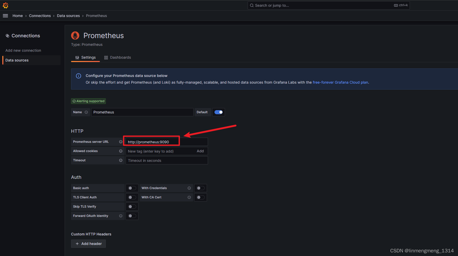Enable Forward OAuth Identity toggle

click(x=132, y=216)
